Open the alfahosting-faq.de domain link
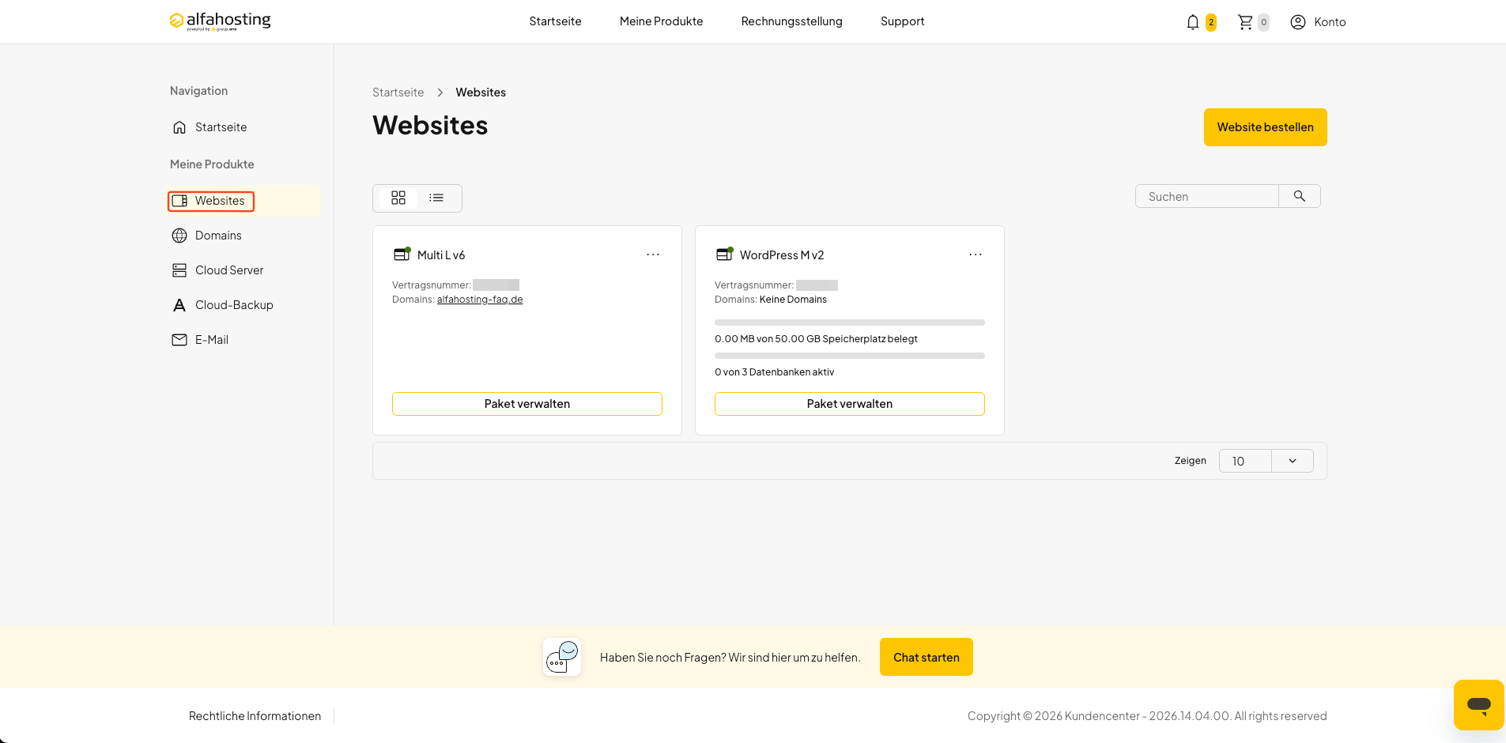Screen dimensions: 1506x743 (x=480, y=300)
